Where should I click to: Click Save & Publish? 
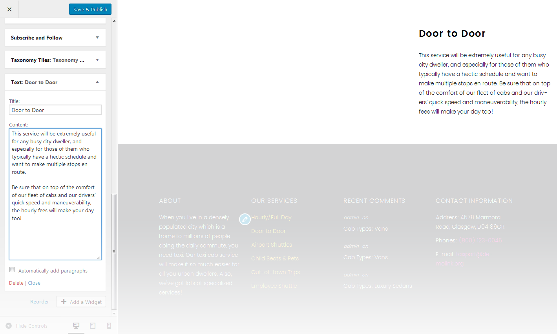(x=90, y=9)
